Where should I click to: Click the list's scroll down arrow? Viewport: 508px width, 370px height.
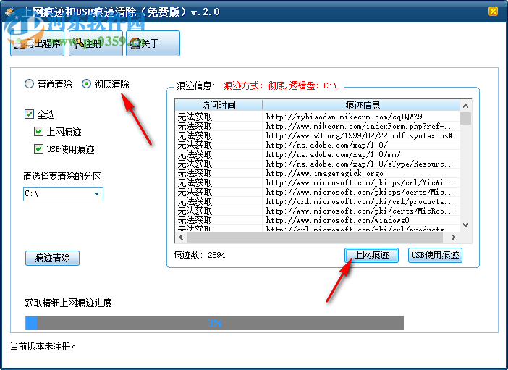466,225
